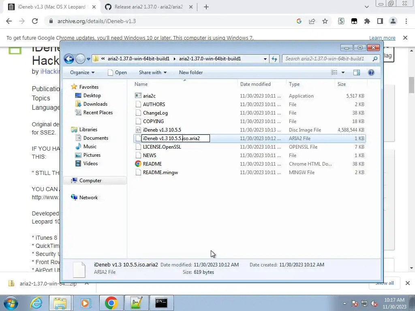The image size is (415, 311).
Task: Go back in Chrome
Action: [9, 21]
